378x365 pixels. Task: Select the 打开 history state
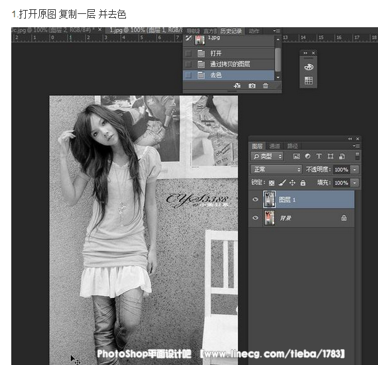(229, 53)
